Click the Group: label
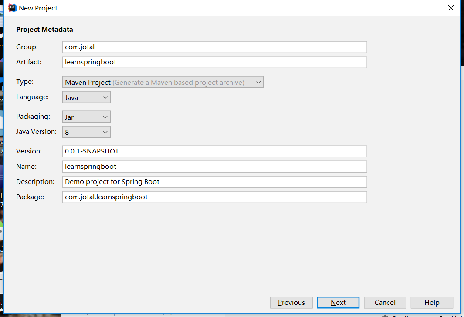The image size is (464, 317). click(x=27, y=47)
